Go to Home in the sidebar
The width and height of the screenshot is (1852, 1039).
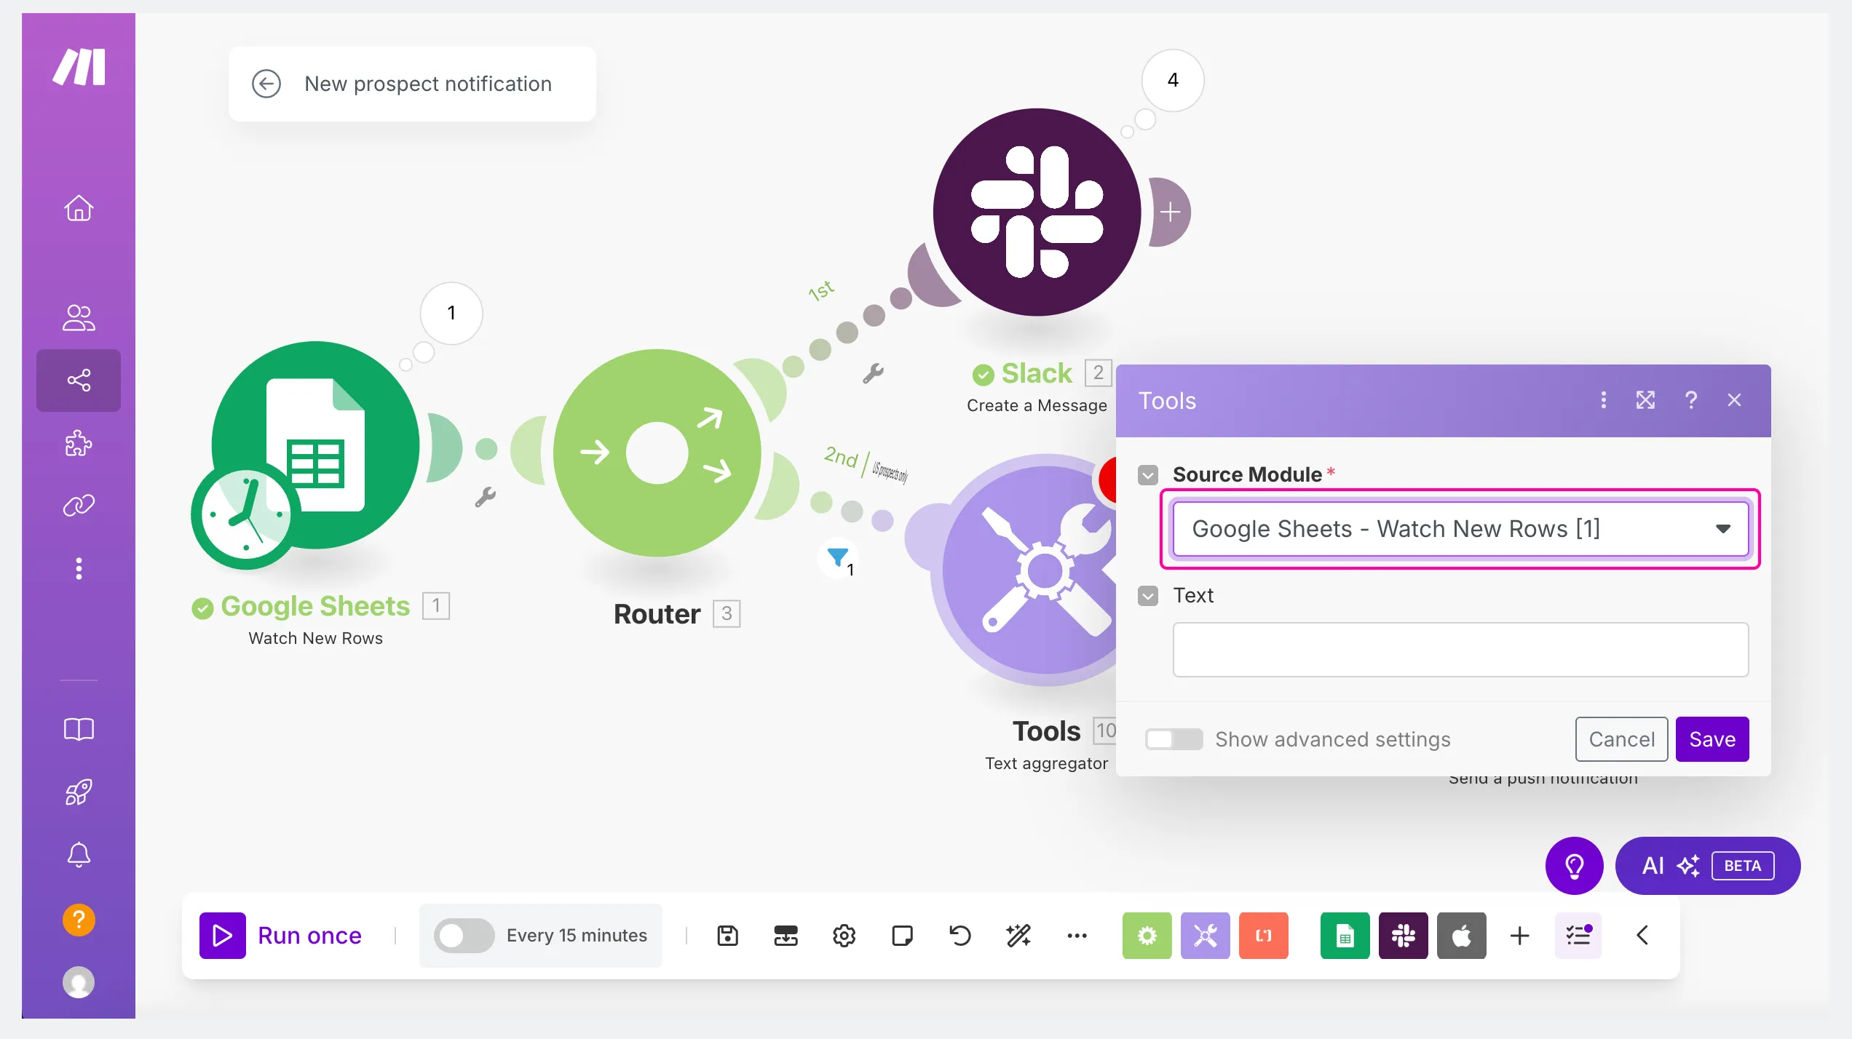point(79,208)
